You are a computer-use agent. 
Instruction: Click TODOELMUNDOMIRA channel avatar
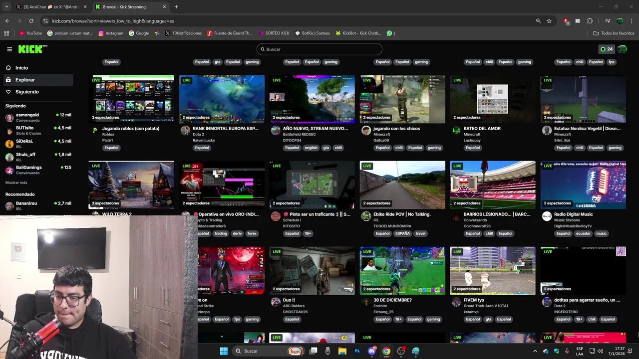point(366,216)
